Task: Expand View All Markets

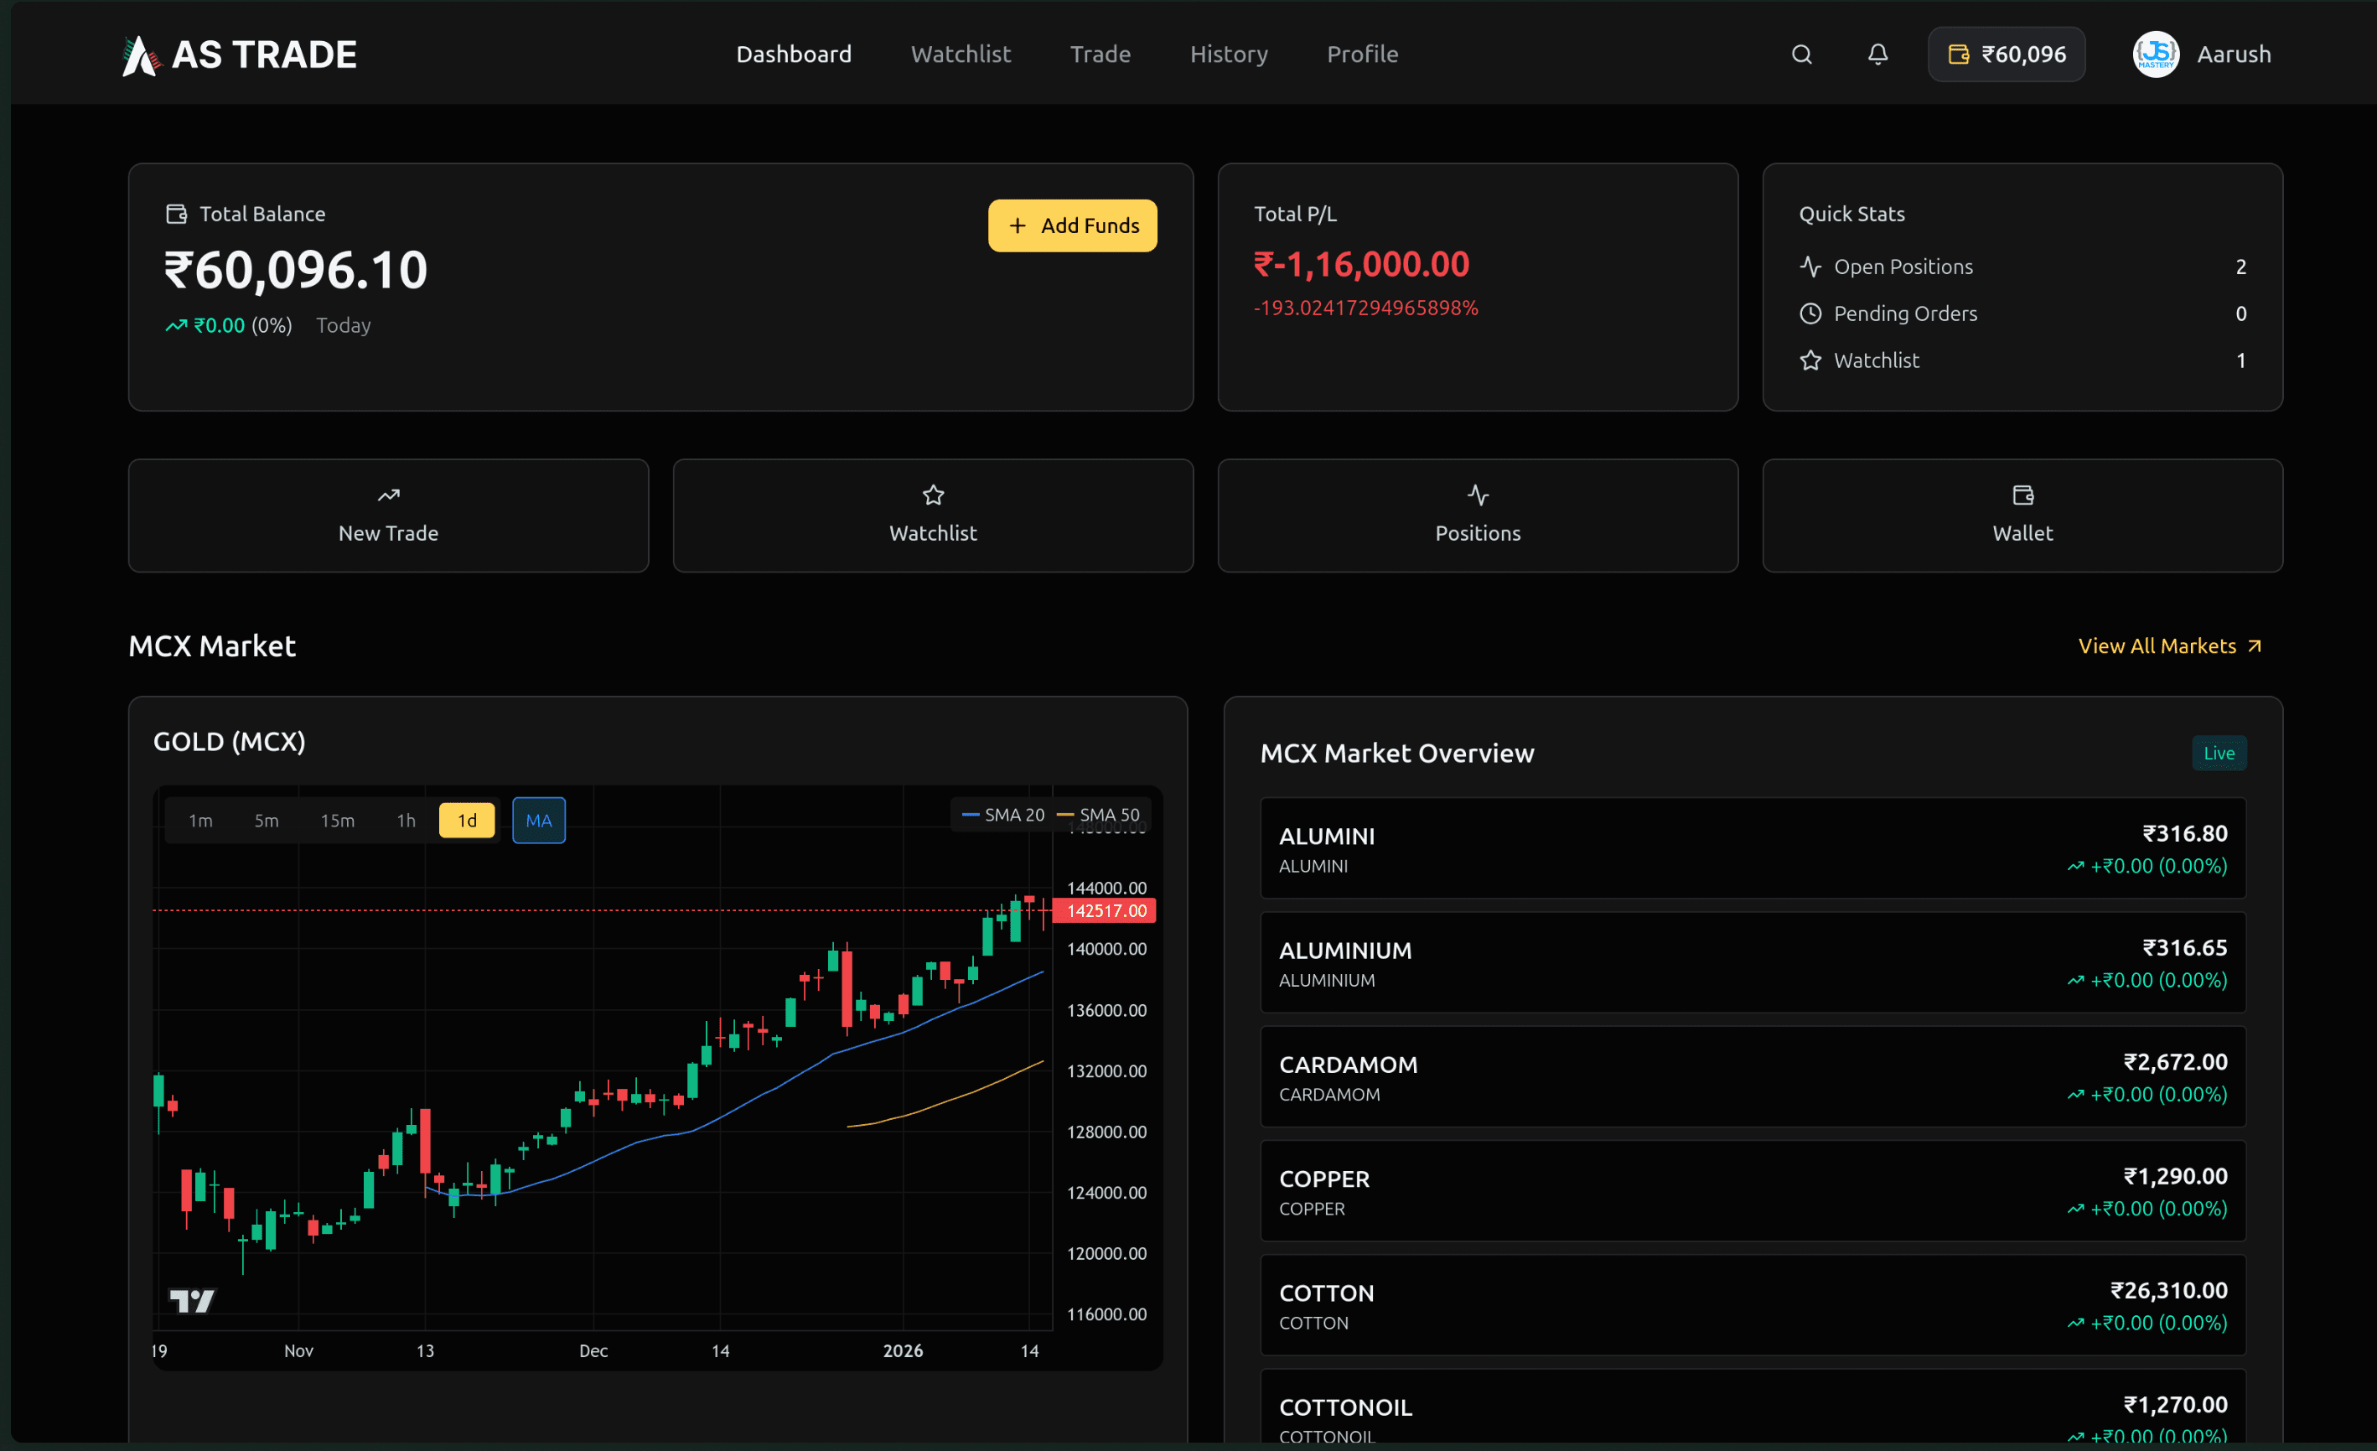Action: click(2170, 645)
